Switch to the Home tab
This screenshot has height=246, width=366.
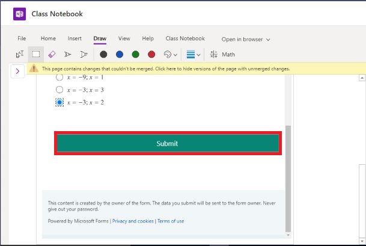pyautogui.click(x=48, y=38)
